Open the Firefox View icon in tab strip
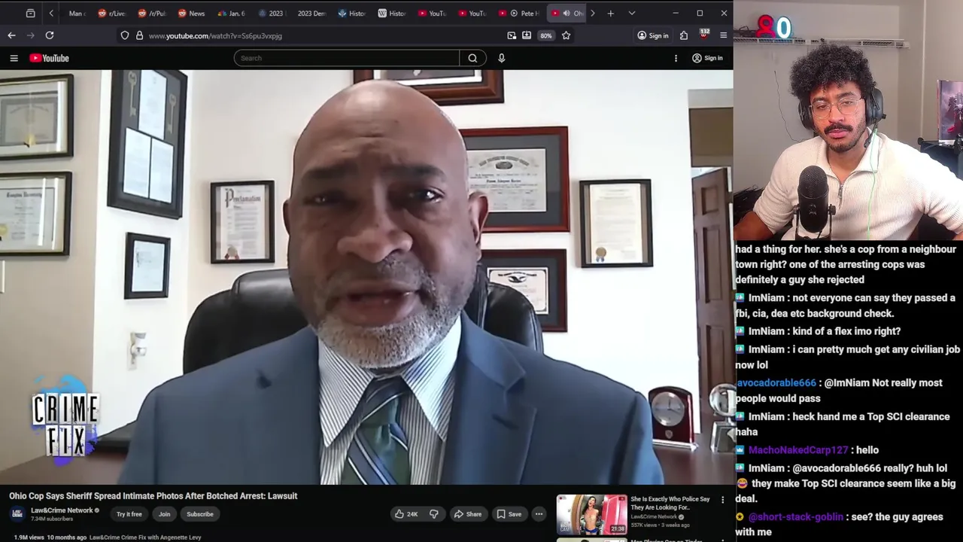Image resolution: width=963 pixels, height=542 pixels. (30, 13)
